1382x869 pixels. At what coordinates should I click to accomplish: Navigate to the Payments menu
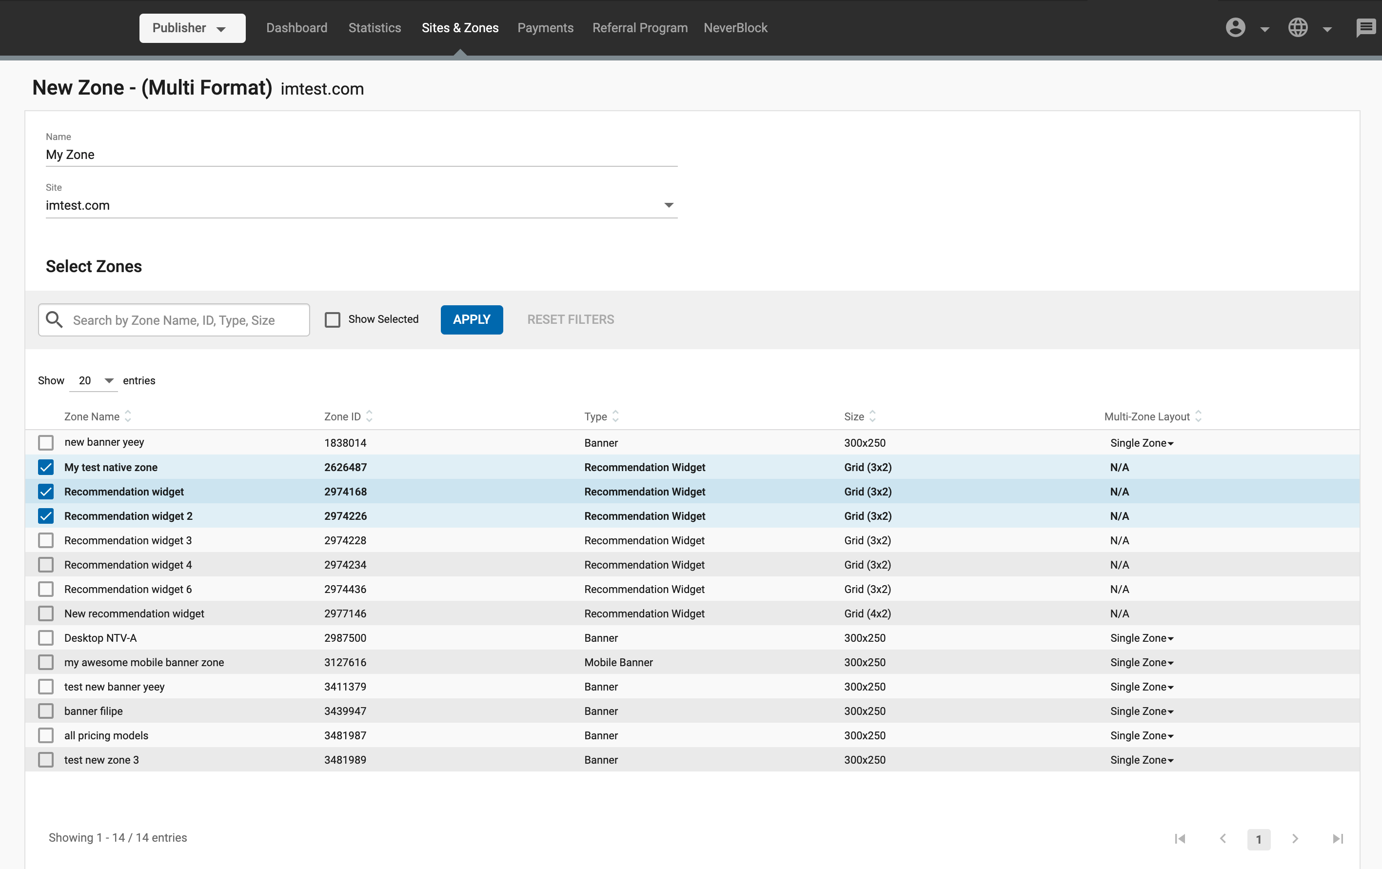click(x=545, y=27)
